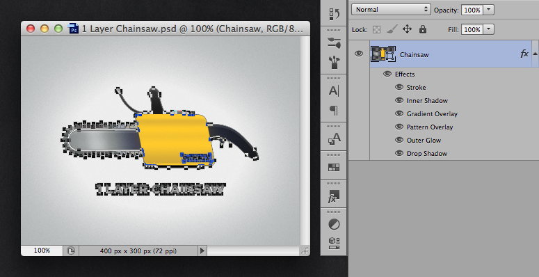Screen dimensions: 539x277
Task: Open the Brush Presets panel icon
Action: pyautogui.click(x=334, y=43)
